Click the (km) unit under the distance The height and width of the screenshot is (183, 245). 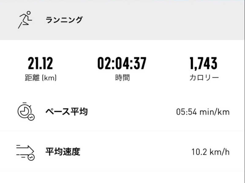(x=49, y=77)
